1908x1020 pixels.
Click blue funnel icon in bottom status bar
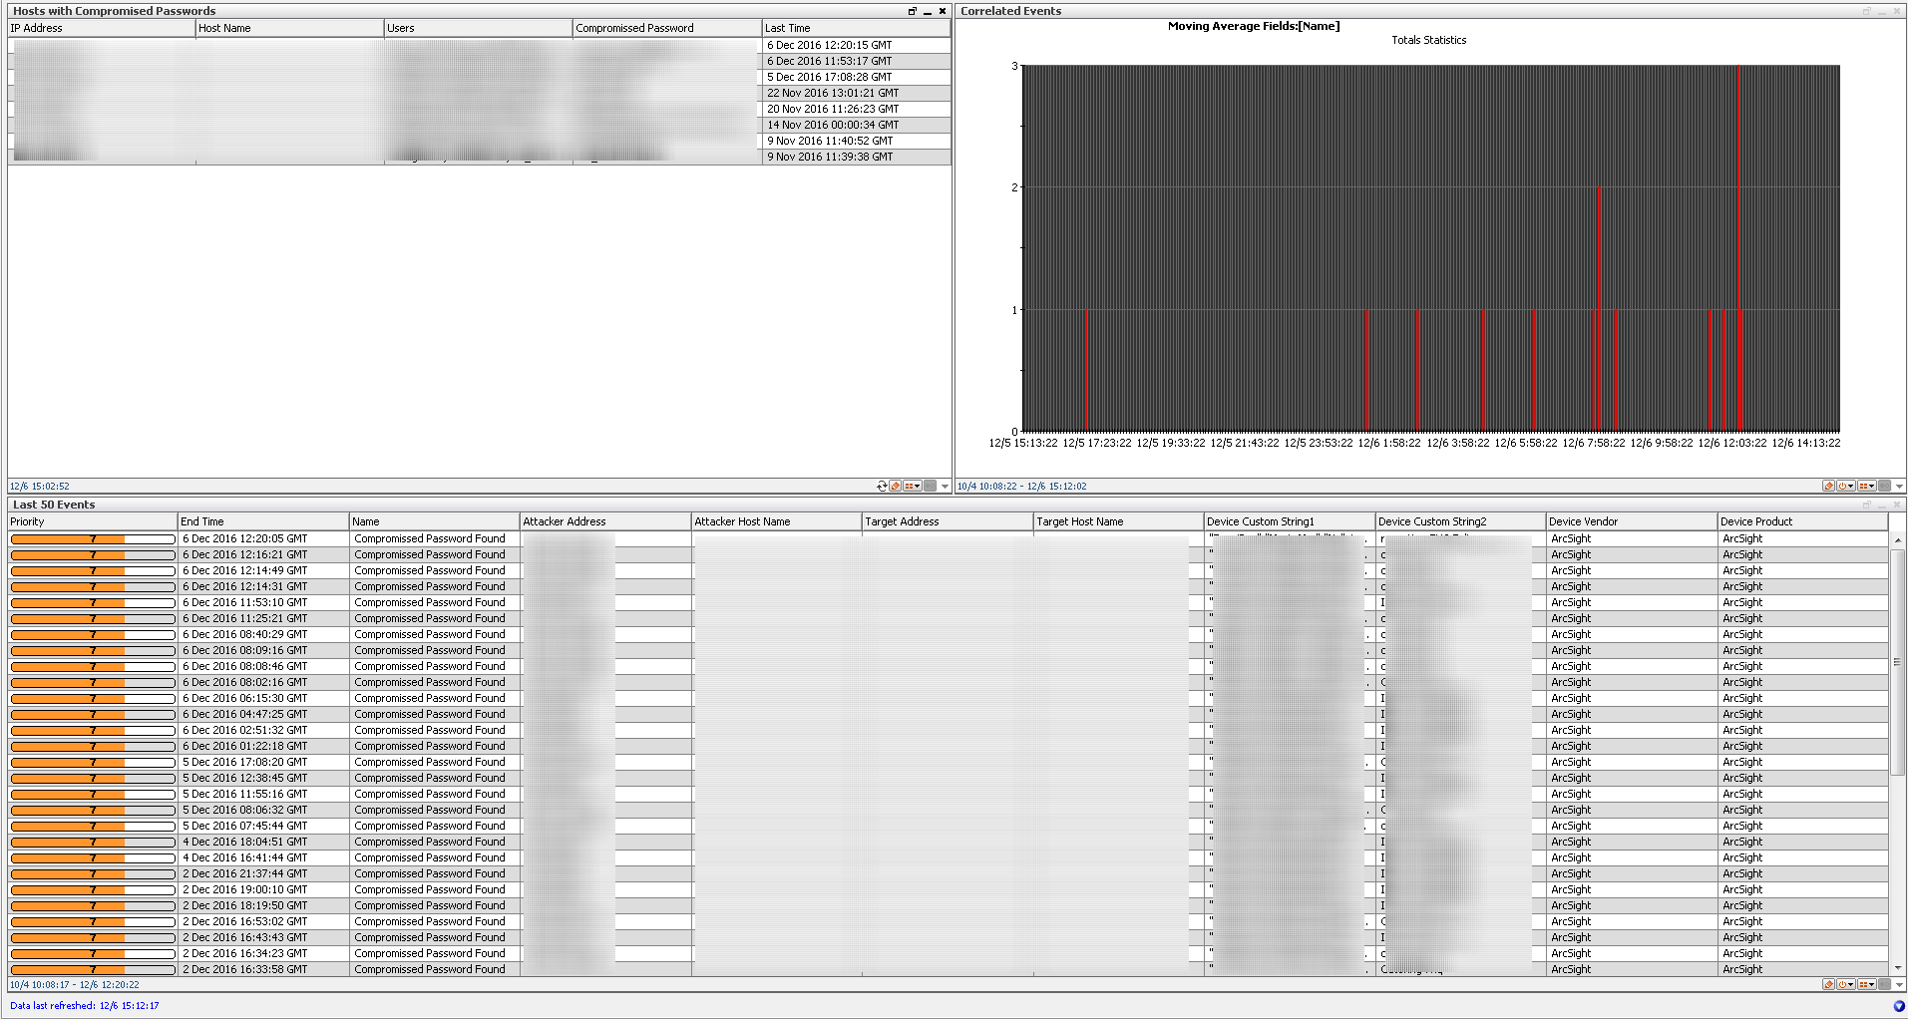[1899, 1006]
